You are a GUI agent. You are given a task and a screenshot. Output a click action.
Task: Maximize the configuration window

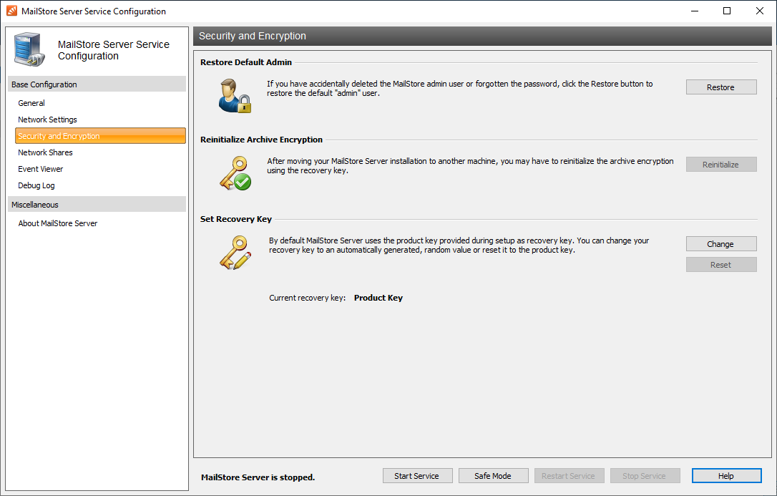726,11
